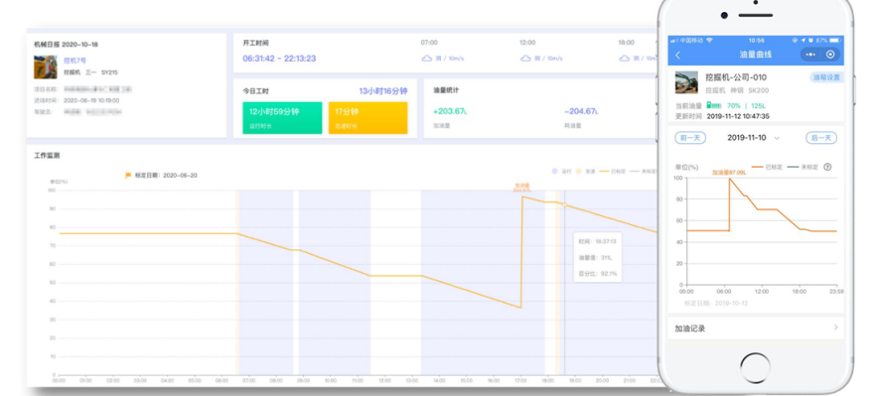878x396 pixels.
Task: Tap the green fuel level battery icon
Action: tap(713, 105)
